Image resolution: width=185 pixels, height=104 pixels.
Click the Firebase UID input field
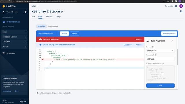click(160, 59)
